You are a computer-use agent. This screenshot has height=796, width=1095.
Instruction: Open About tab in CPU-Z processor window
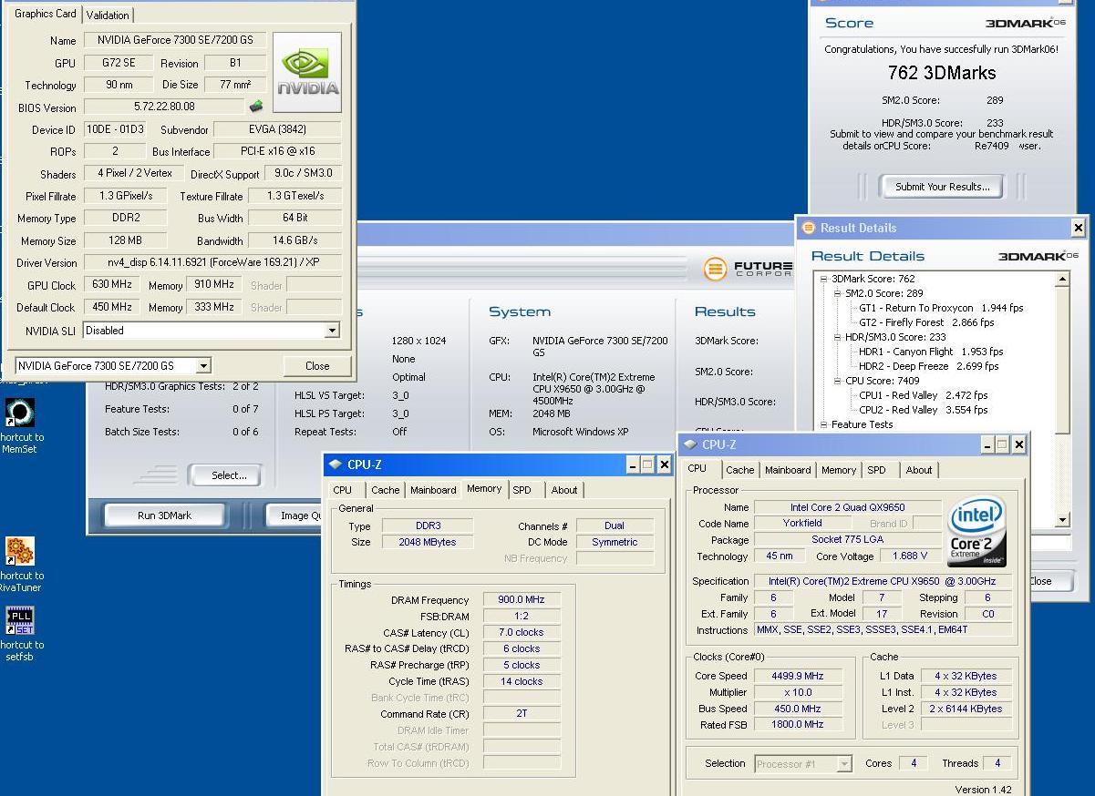(919, 470)
